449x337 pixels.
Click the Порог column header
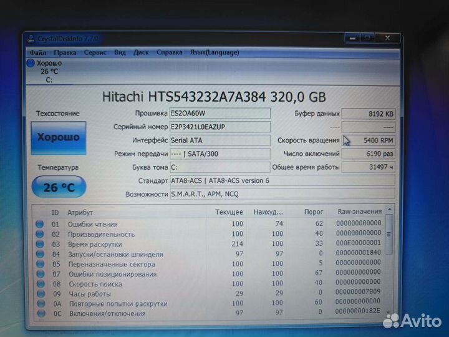click(x=314, y=212)
